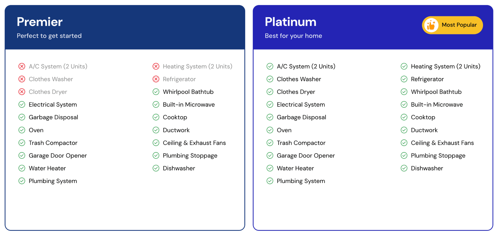This screenshot has width=498, height=237.
Task: Click red X beside Premier Clothes Dryer
Action: coord(22,92)
